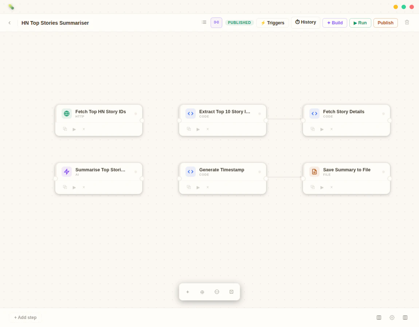Click the HN Top Stories Summariser title
419x327 pixels.
point(55,23)
